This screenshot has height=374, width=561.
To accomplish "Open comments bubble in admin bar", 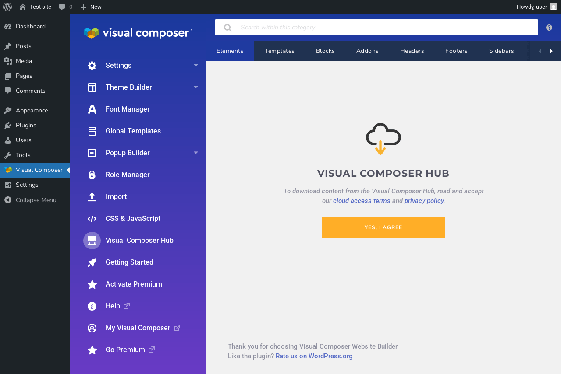I will coord(66,7).
